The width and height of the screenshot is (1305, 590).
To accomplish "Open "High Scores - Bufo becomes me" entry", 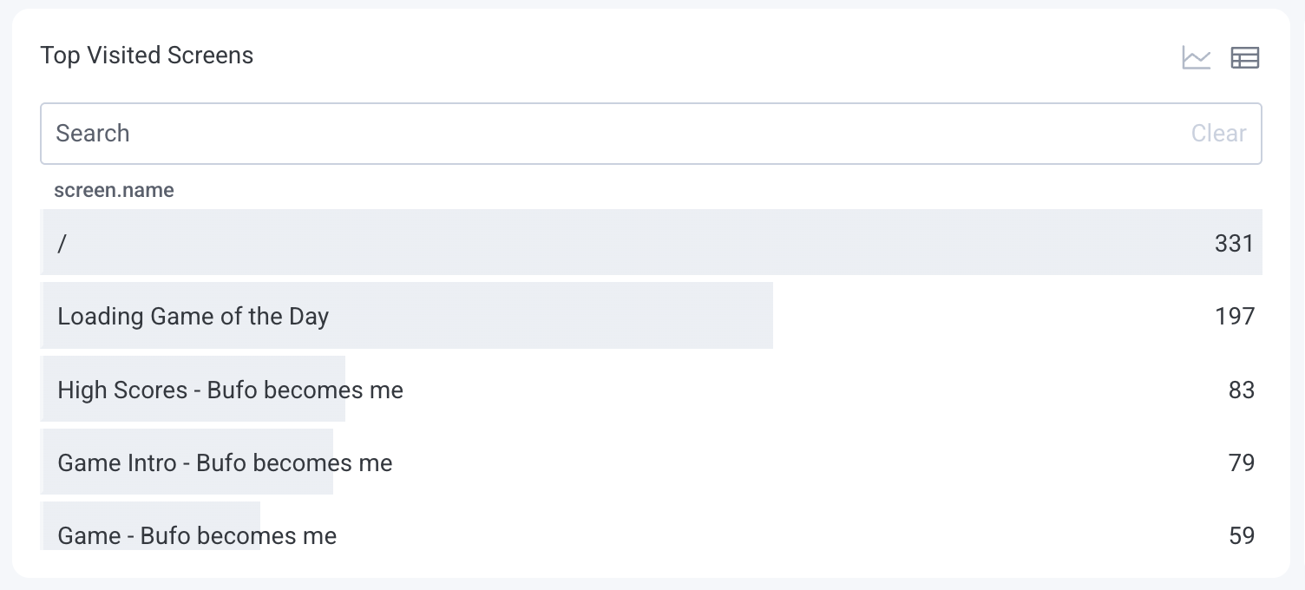I will click(230, 390).
